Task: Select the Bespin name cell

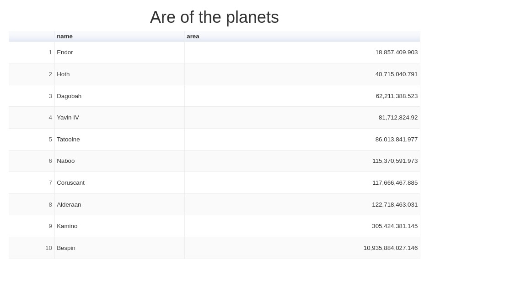Action: [119, 248]
